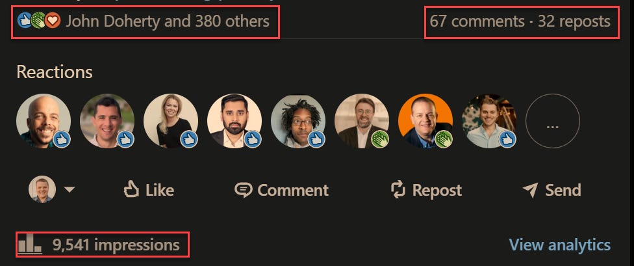Open View analytics link
The height and width of the screenshot is (266, 634).
click(x=559, y=245)
